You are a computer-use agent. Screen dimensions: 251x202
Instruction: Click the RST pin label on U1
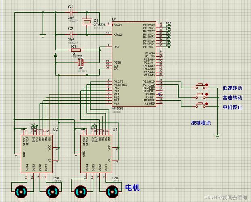click(x=116, y=47)
